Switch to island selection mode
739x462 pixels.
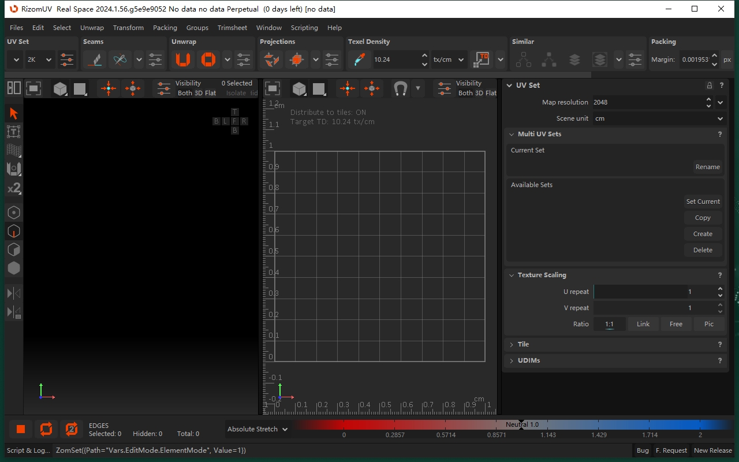14,268
